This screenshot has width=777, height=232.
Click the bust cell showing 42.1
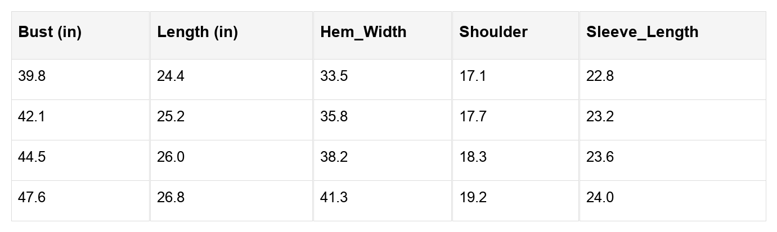[x=32, y=117]
